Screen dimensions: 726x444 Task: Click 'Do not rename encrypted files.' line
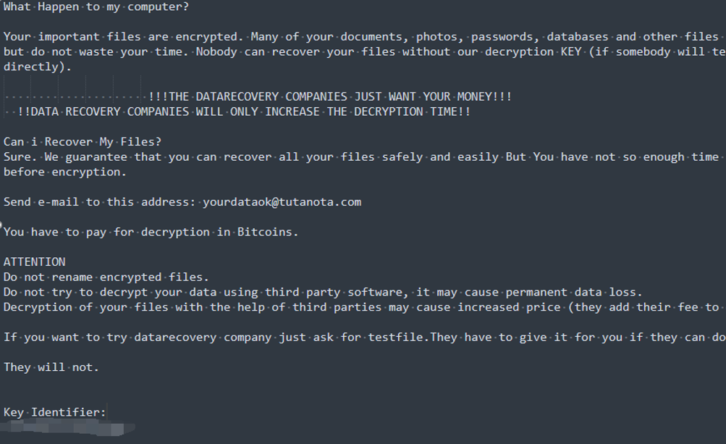tap(106, 277)
